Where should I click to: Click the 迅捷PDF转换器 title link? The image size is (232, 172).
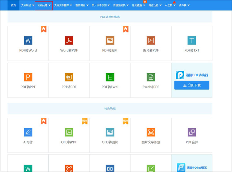coord(197,75)
